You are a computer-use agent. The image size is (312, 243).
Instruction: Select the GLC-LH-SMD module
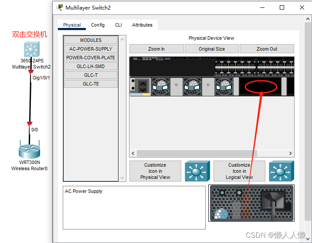click(91, 66)
